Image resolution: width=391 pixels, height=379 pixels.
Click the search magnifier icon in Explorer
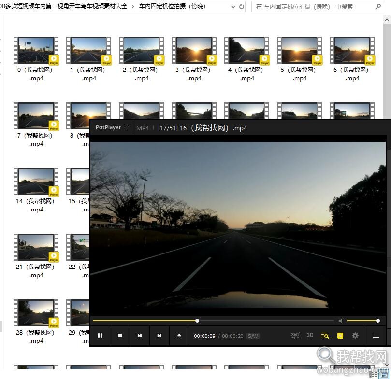[x=378, y=6]
